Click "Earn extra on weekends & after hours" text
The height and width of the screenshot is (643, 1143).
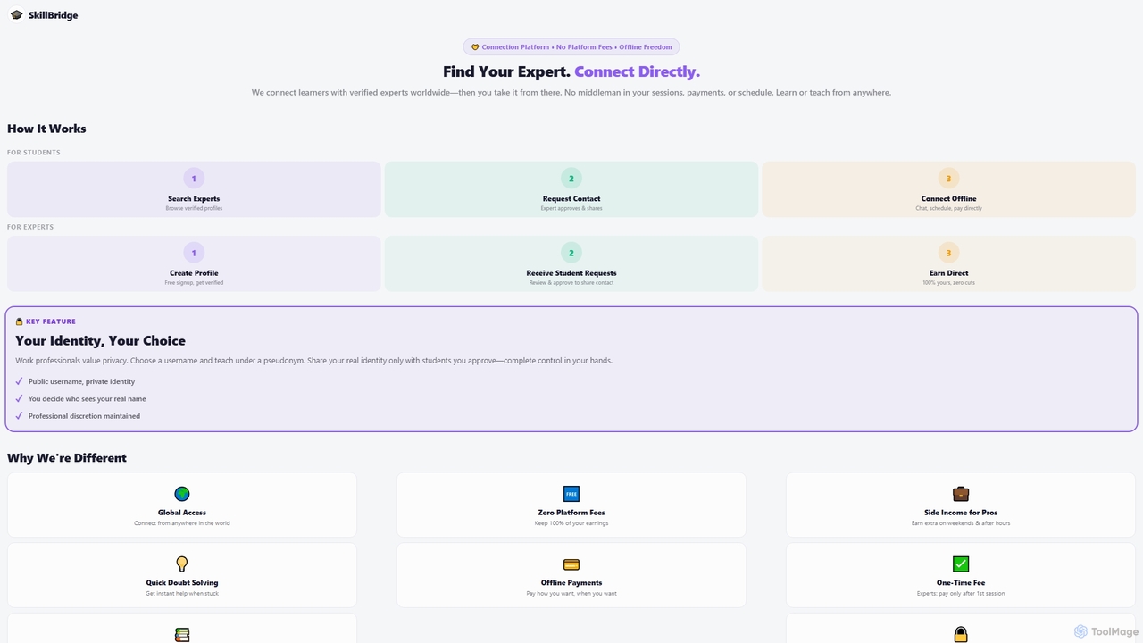(961, 523)
